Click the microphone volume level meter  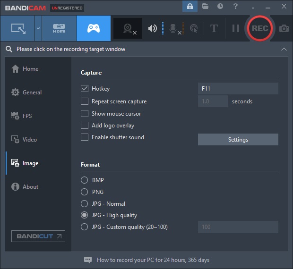click(x=183, y=28)
